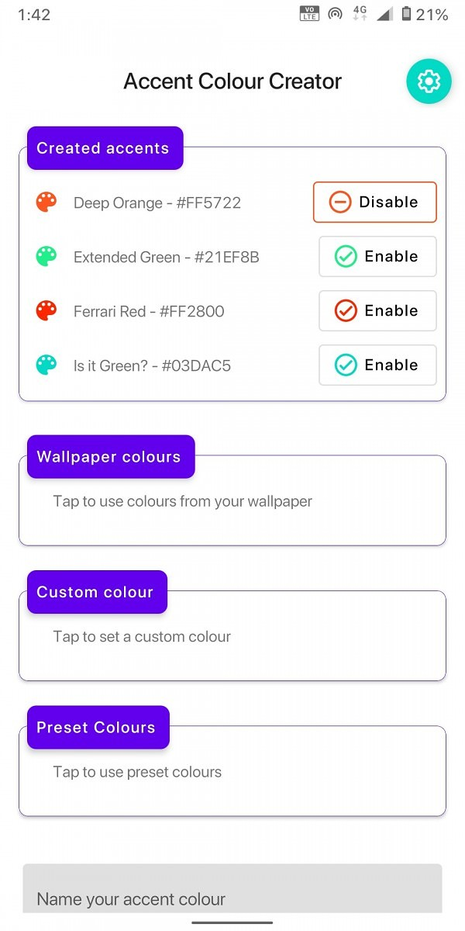The image size is (465, 931).
Task: Tap the Is it Green? palette icon
Action: [x=46, y=365]
